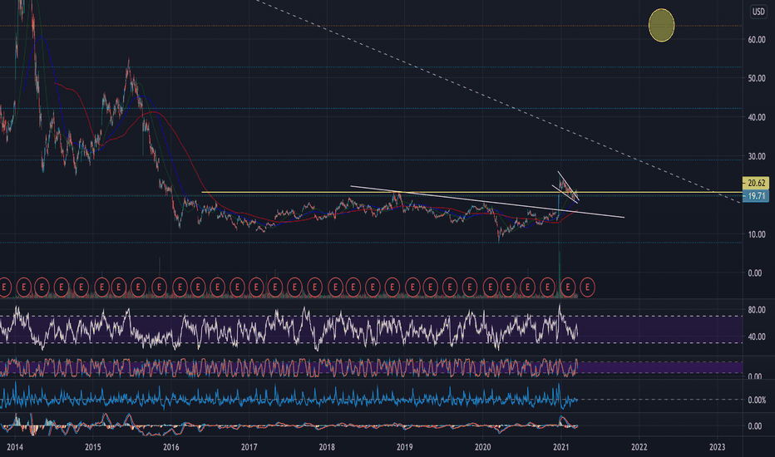
Task: Click the 50.00 price axis label
Action: [x=756, y=78]
